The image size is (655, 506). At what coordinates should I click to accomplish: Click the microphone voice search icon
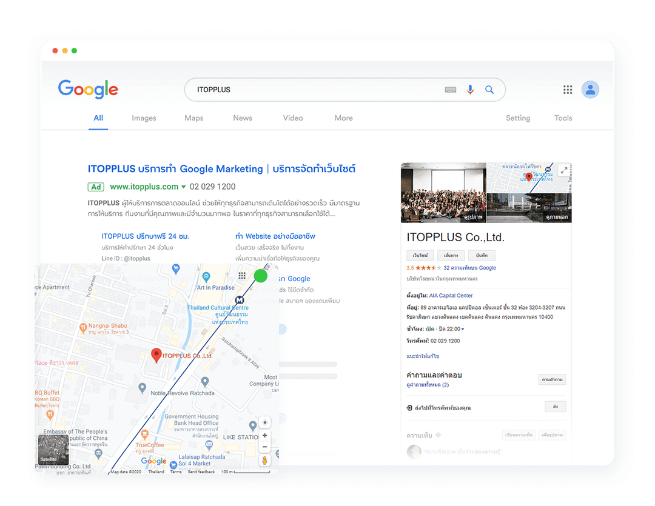click(469, 90)
